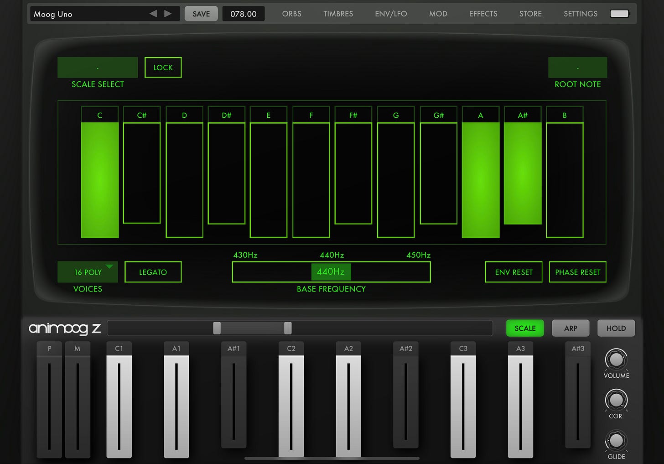
Task: Open the ORBS tab
Action: tap(292, 14)
